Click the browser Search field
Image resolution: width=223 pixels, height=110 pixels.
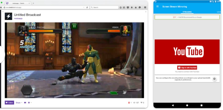click(x=104, y=7)
